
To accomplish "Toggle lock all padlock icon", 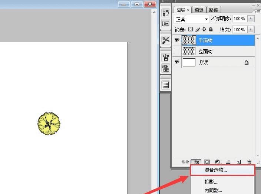I will click(211, 29).
